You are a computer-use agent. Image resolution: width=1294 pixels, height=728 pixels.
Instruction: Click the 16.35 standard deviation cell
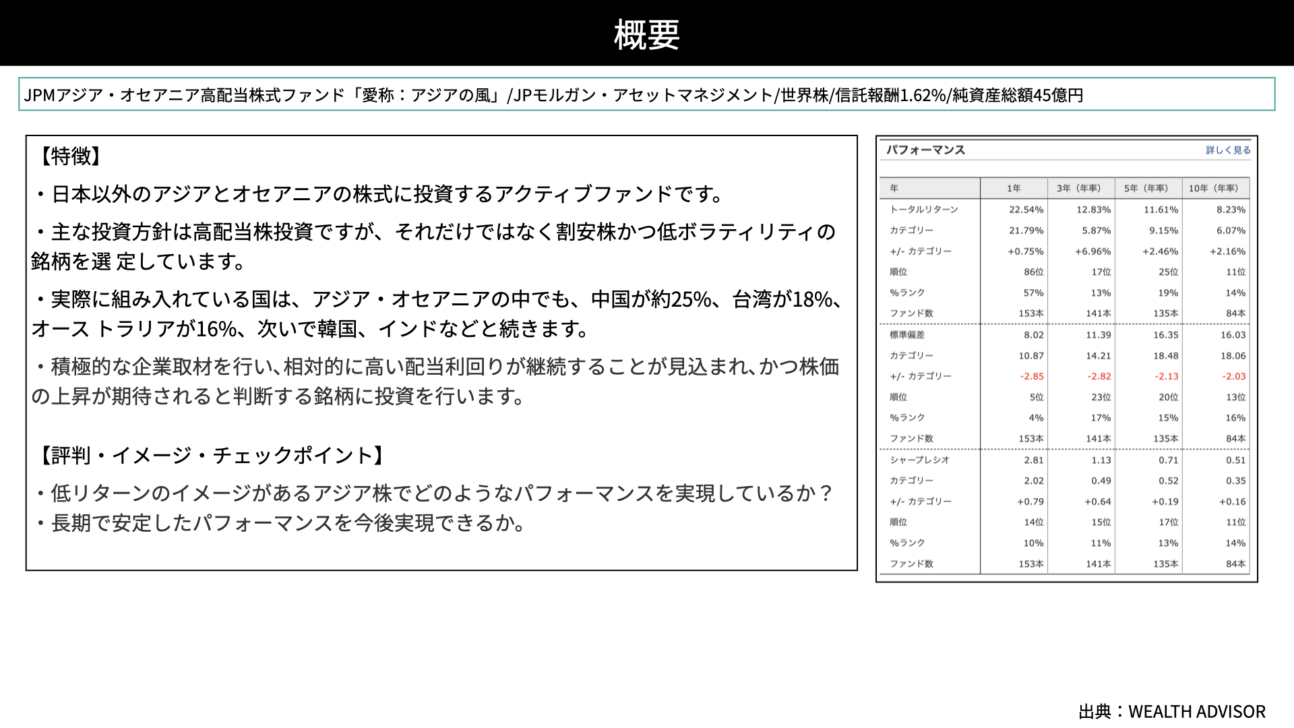pyautogui.click(x=1166, y=335)
